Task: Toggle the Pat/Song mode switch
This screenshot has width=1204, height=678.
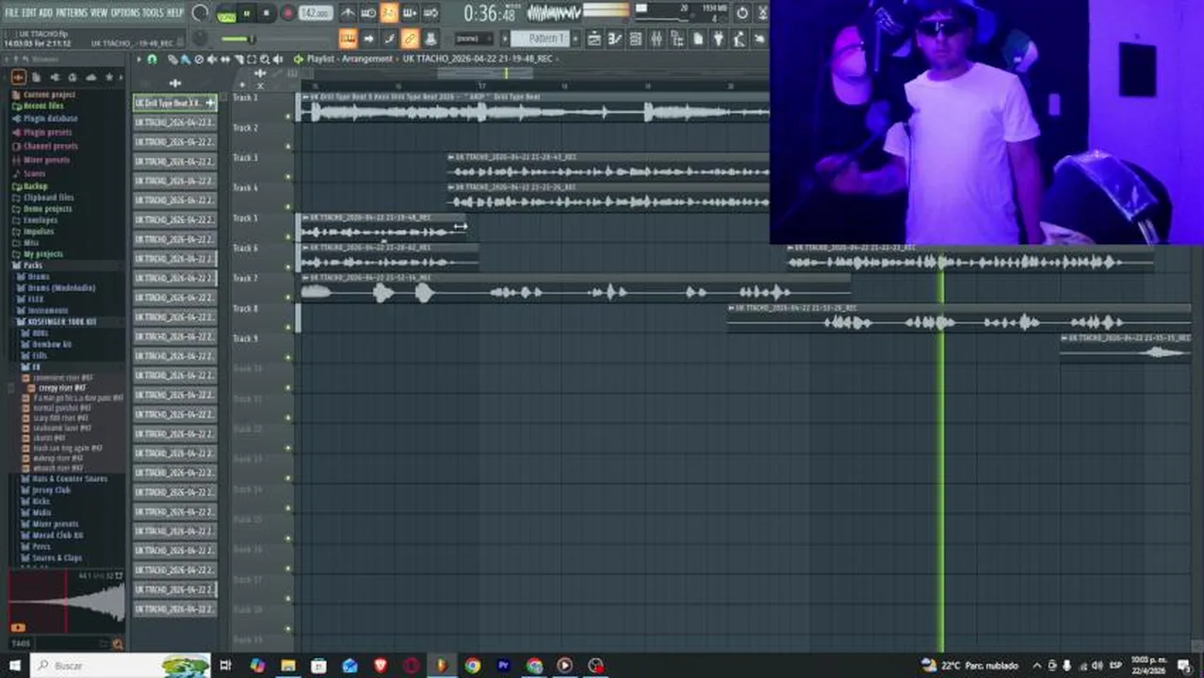Action: (x=226, y=14)
